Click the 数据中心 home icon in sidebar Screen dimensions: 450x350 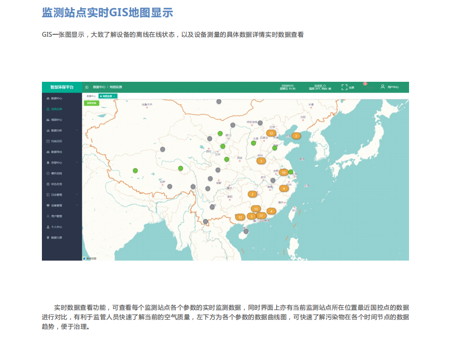(x=48, y=98)
